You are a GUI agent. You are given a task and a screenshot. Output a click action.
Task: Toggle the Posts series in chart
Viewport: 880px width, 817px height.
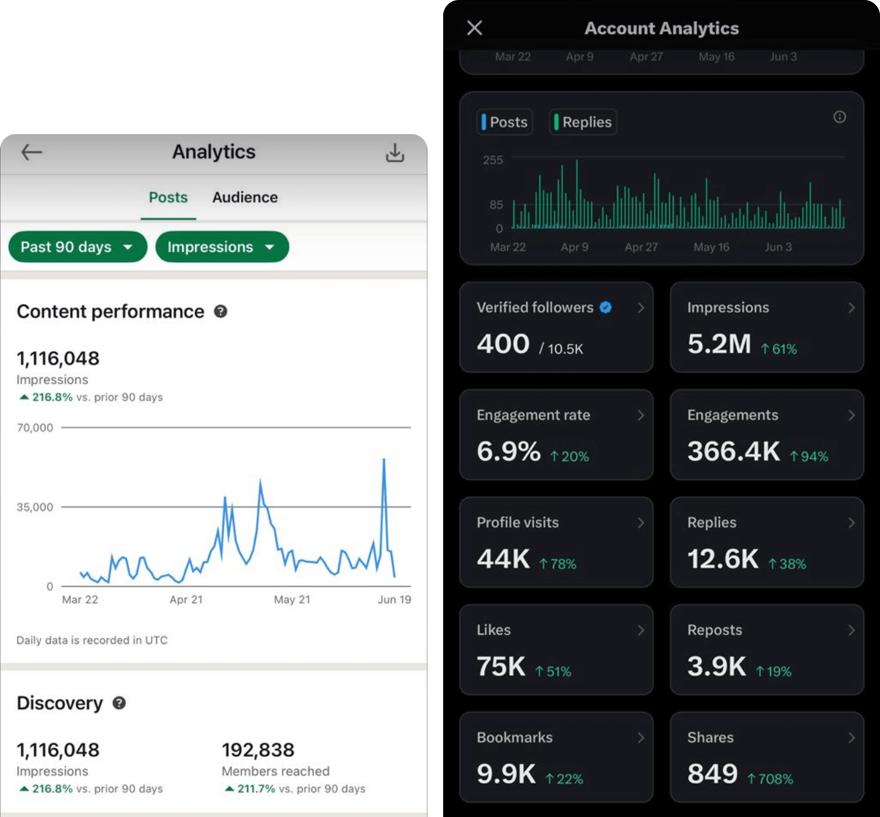504,122
